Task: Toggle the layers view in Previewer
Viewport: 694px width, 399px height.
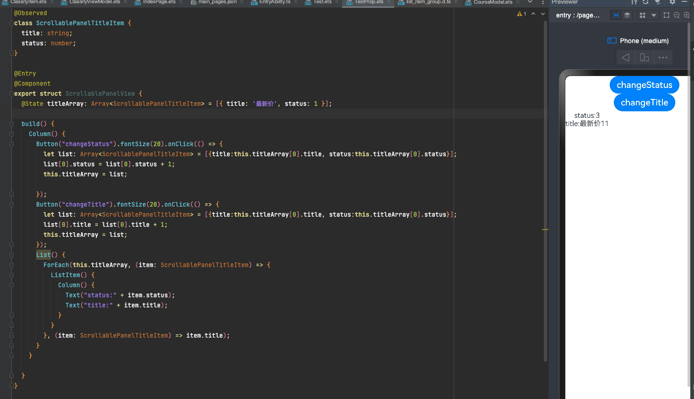Action: click(x=627, y=15)
